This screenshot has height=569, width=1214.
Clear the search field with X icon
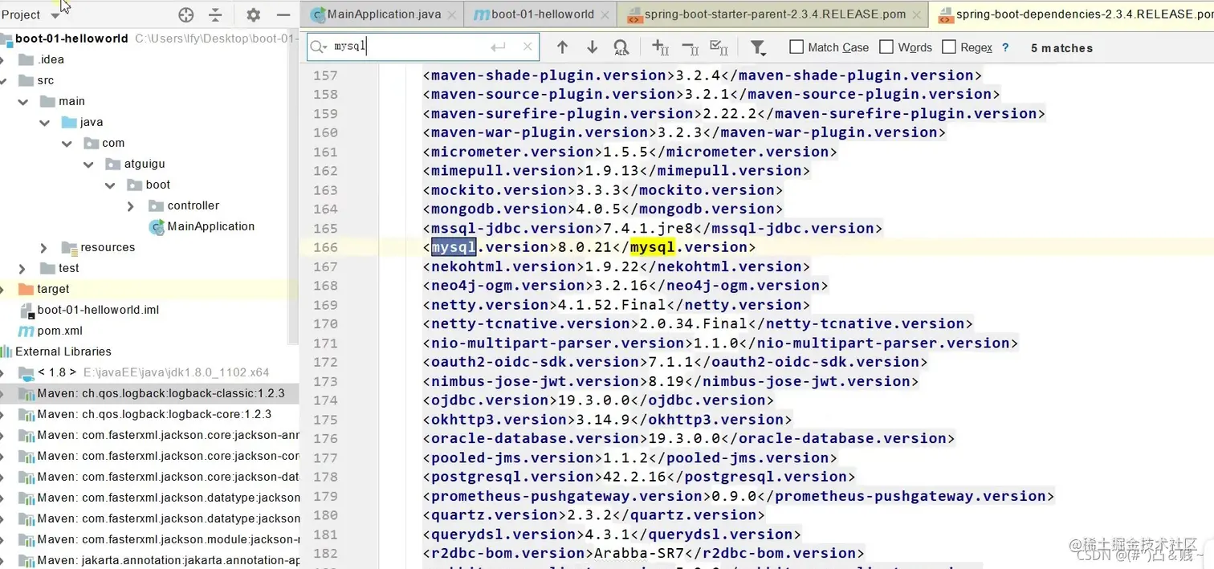tap(528, 47)
